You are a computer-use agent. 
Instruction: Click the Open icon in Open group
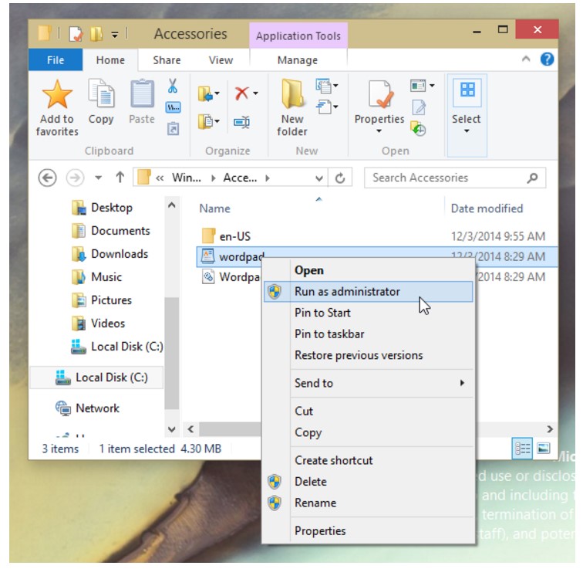[x=418, y=86]
